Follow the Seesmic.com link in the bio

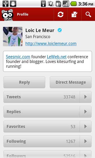pos(18,57)
